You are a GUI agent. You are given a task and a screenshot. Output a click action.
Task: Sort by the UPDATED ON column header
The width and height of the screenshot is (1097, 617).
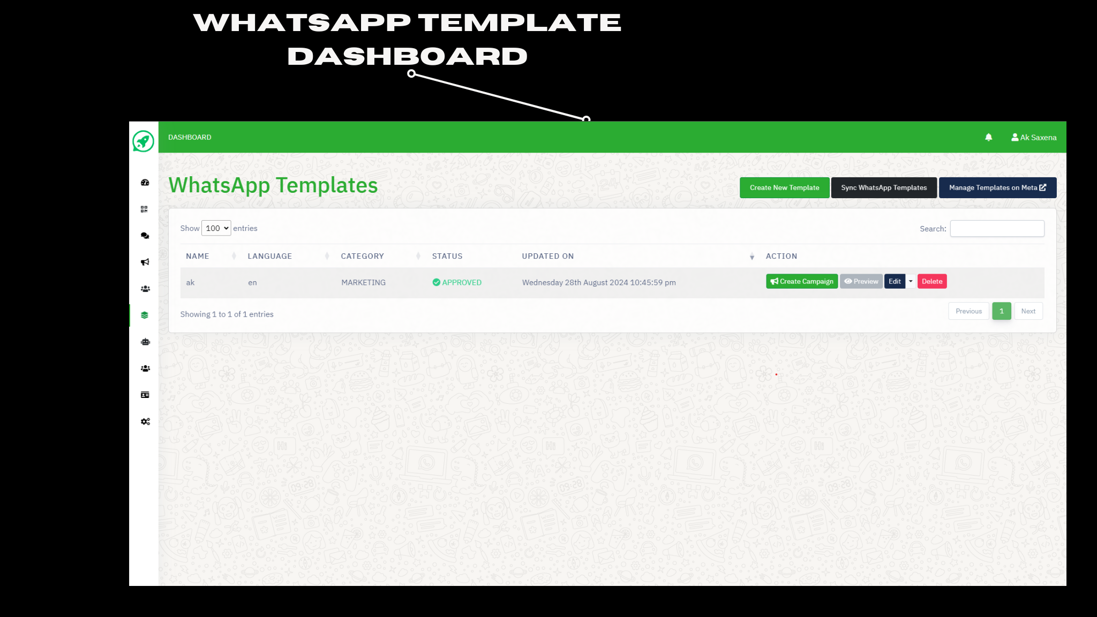638,256
